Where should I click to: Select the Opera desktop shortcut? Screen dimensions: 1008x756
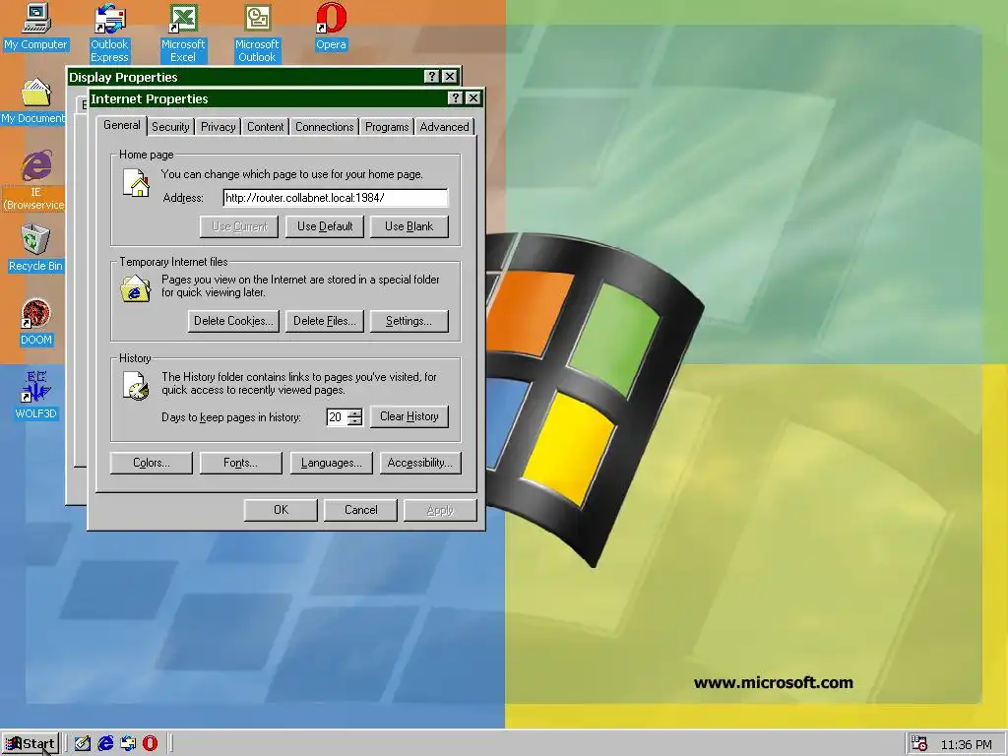[x=331, y=27]
